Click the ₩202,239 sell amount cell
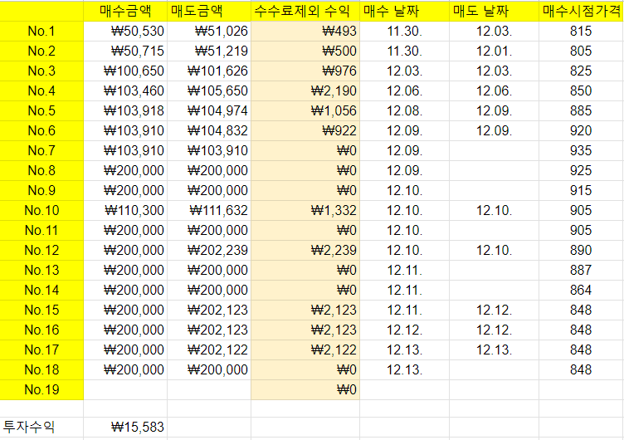The height and width of the screenshot is (440, 624). pos(209,250)
